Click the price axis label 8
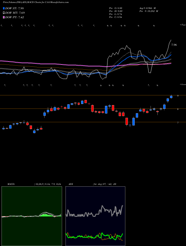The height and width of the screenshot is (246, 186). (178, 109)
